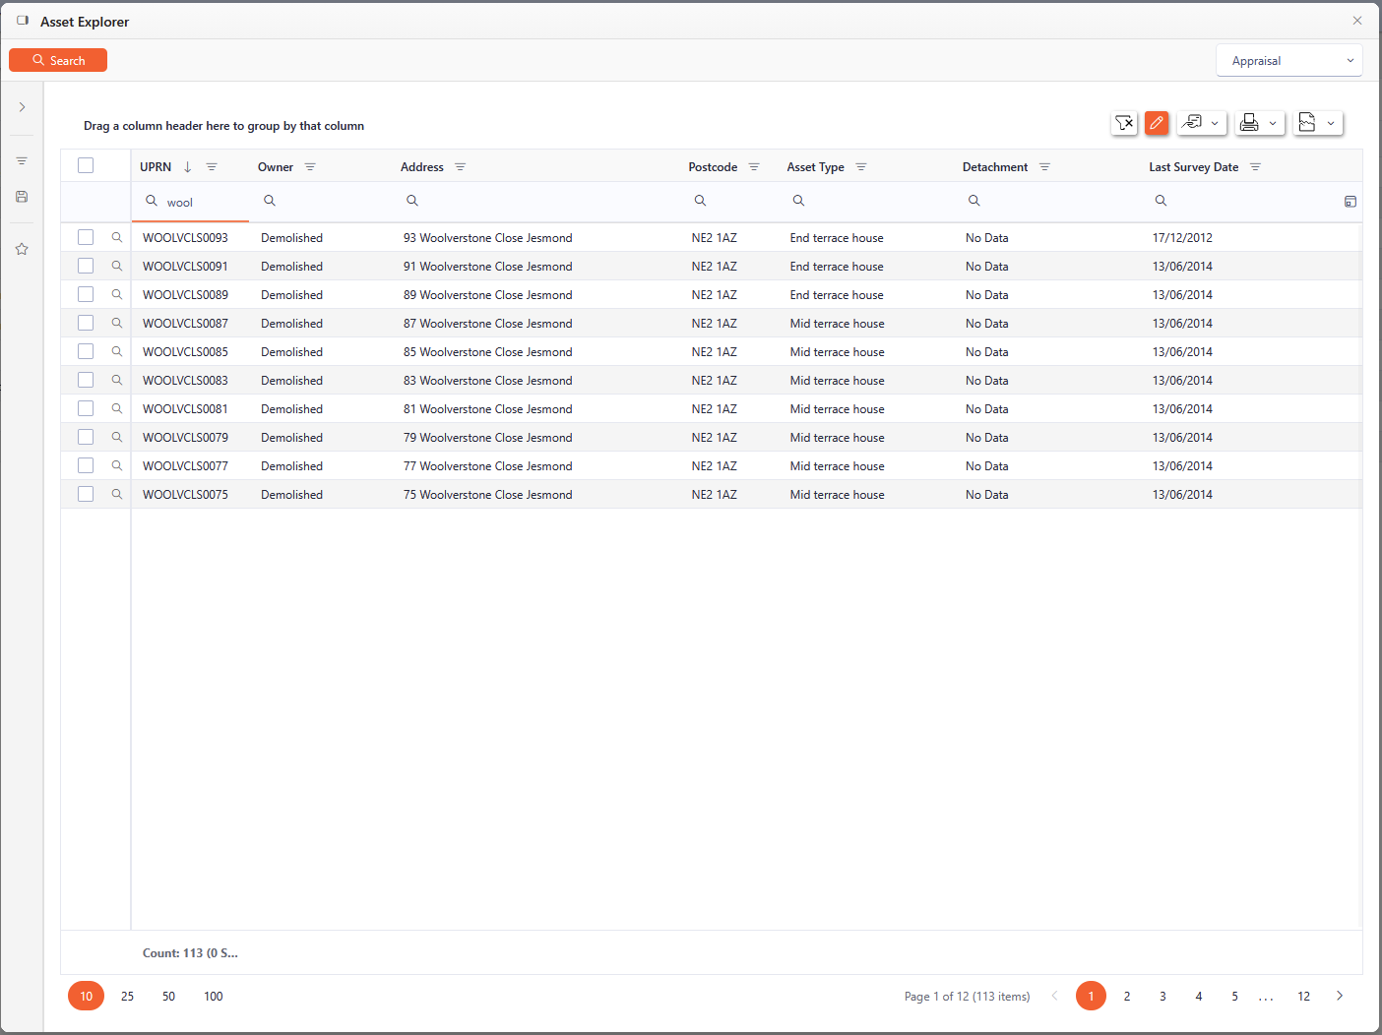Expand the print button dropdown arrow
The width and height of the screenshot is (1382, 1035).
point(1273,123)
